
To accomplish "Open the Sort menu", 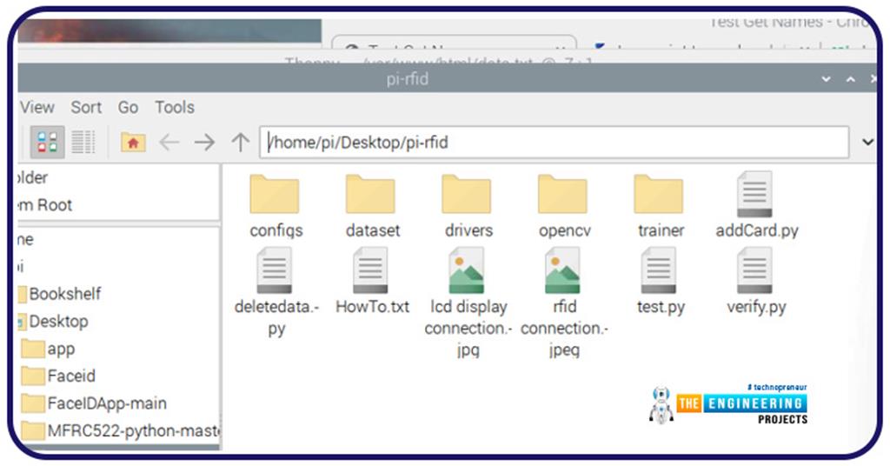I will (x=86, y=107).
